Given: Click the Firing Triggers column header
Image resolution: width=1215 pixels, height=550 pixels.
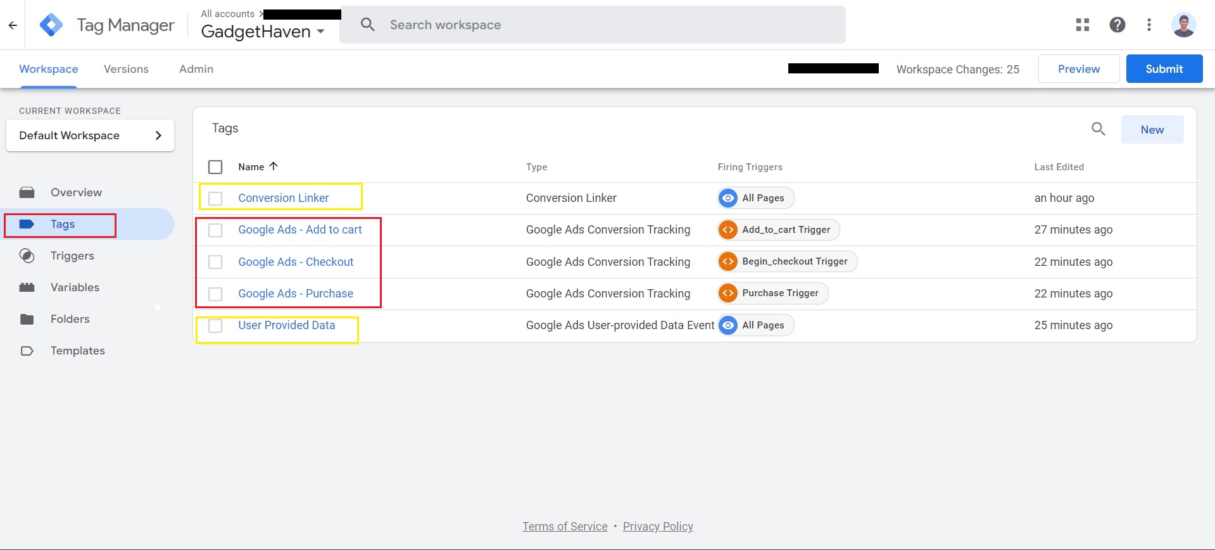Looking at the screenshot, I should click(750, 167).
